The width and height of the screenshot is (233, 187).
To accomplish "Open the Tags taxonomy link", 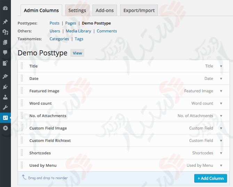I will (x=79, y=39).
